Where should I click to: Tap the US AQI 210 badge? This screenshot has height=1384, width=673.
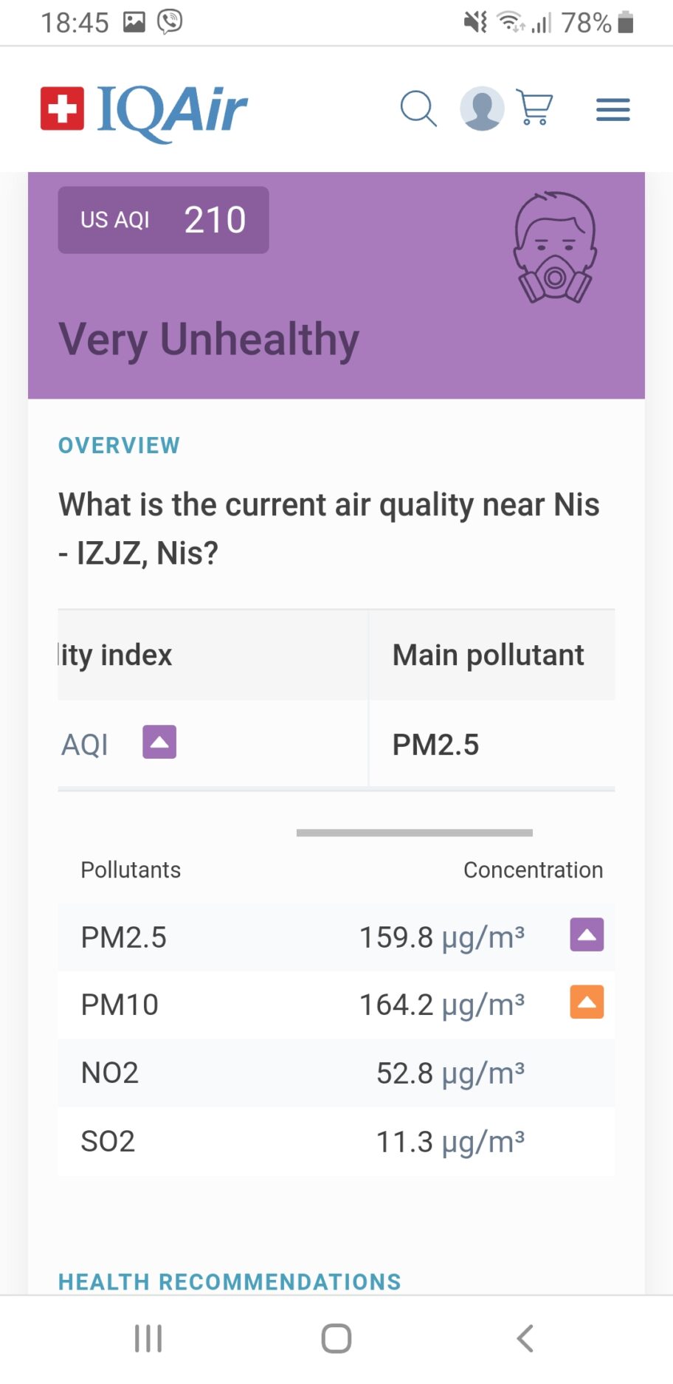click(163, 220)
